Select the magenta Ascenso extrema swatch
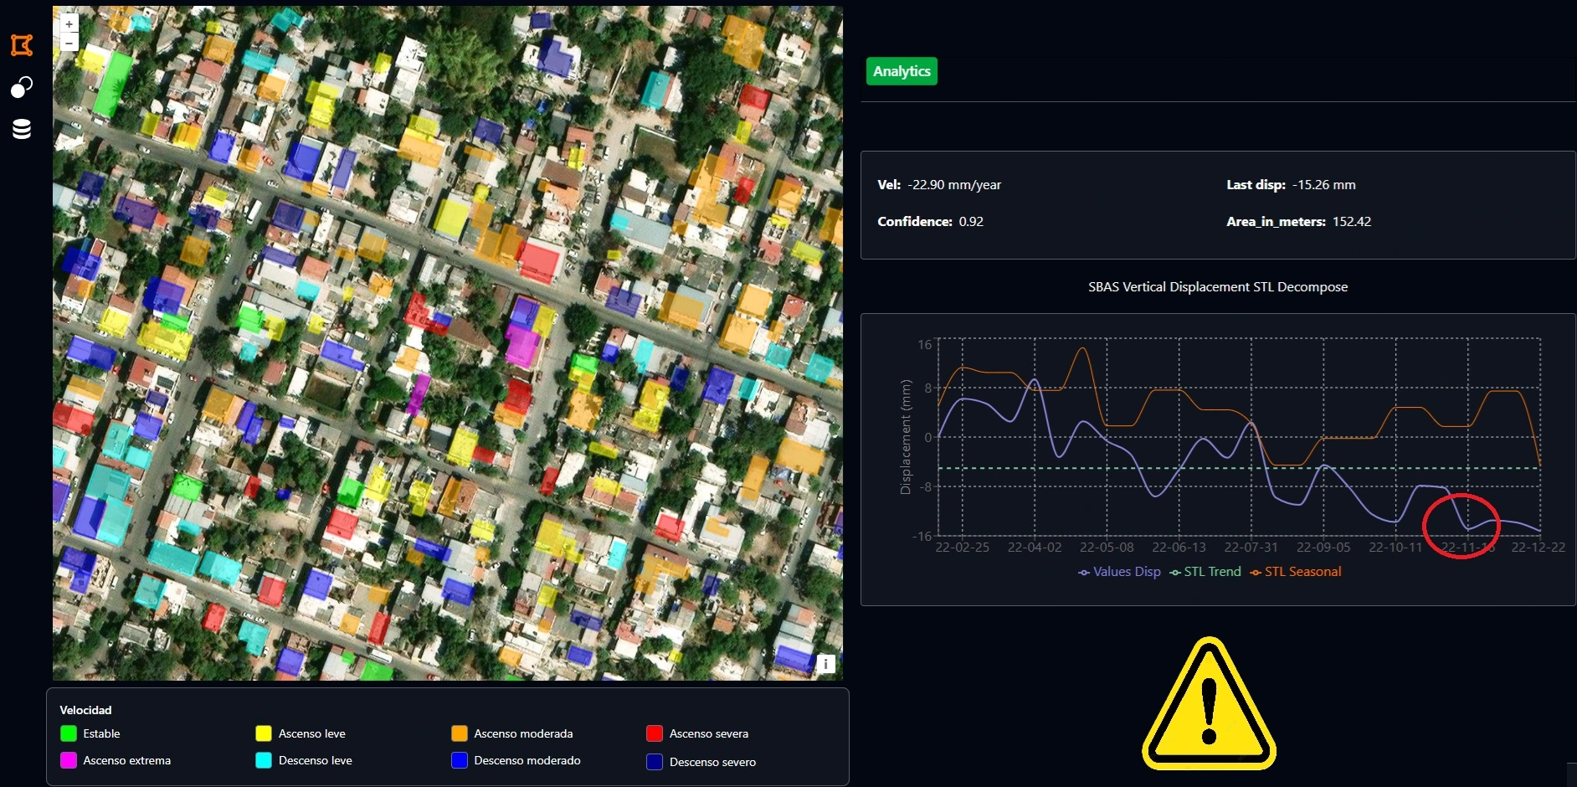This screenshot has width=1577, height=787. coord(69,760)
